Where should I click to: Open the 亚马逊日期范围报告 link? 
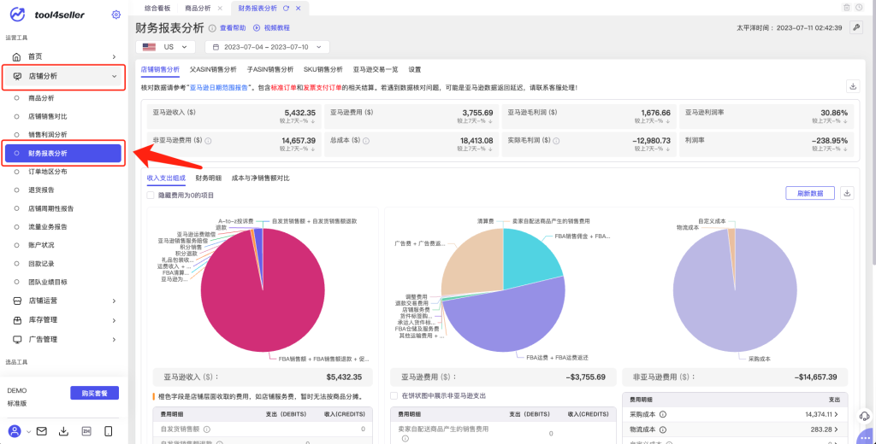pyautogui.click(x=220, y=88)
